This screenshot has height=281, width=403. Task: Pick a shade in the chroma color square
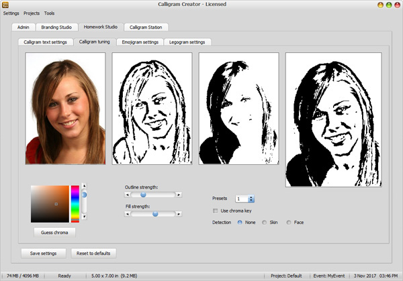click(x=50, y=204)
